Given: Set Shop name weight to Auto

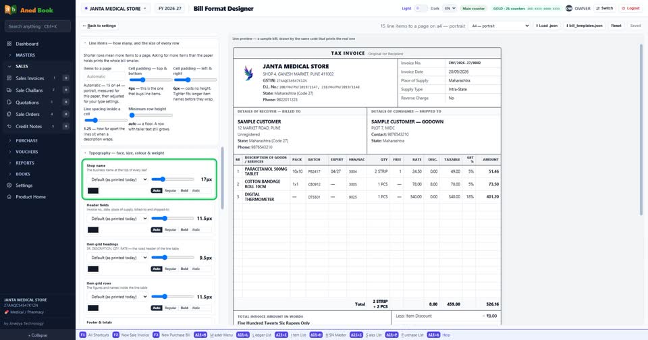Looking at the screenshot, I should (x=156, y=190).
